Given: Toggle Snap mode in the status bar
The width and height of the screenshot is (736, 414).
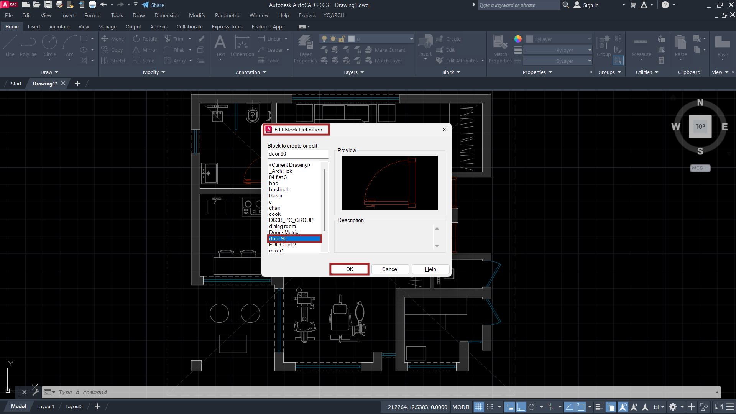Looking at the screenshot, I should pos(490,407).
